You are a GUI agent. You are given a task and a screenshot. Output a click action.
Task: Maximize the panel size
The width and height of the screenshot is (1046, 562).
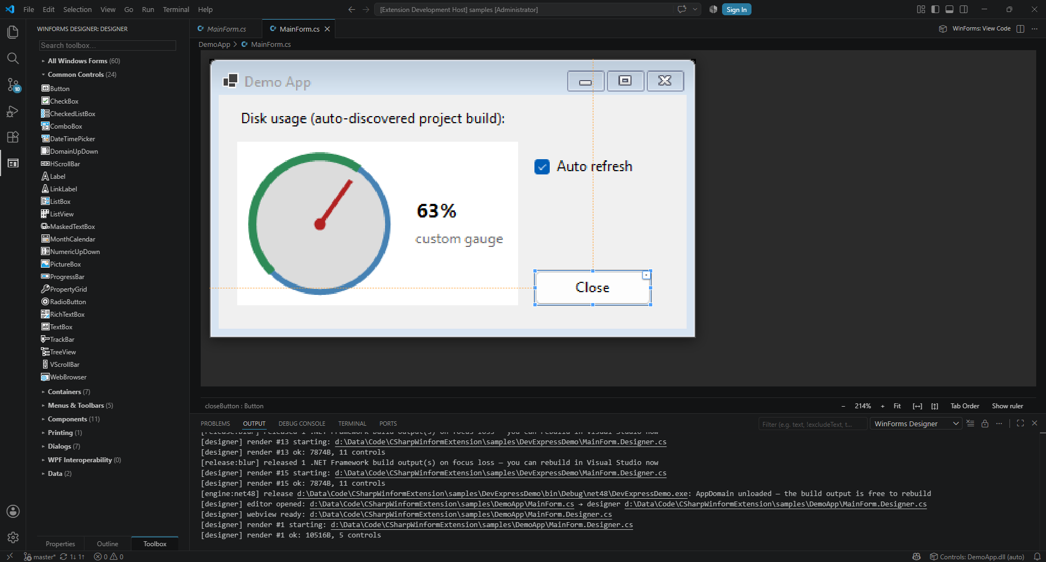(1020, 424)
